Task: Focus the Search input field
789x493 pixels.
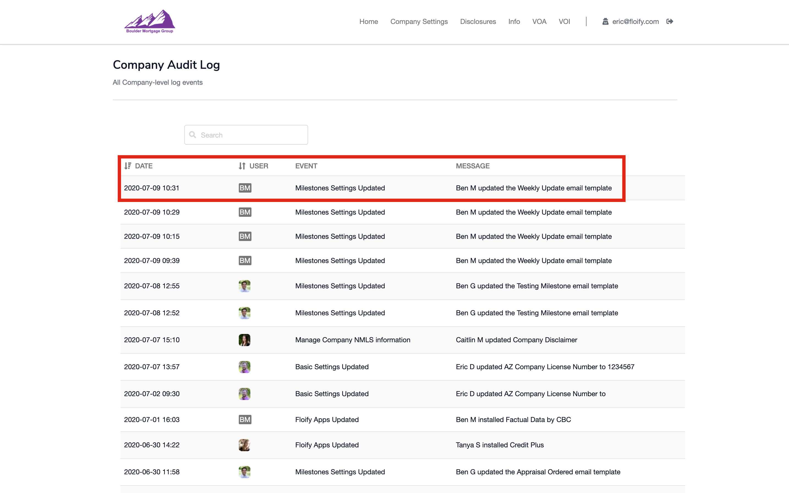Action: click(251, 135)
